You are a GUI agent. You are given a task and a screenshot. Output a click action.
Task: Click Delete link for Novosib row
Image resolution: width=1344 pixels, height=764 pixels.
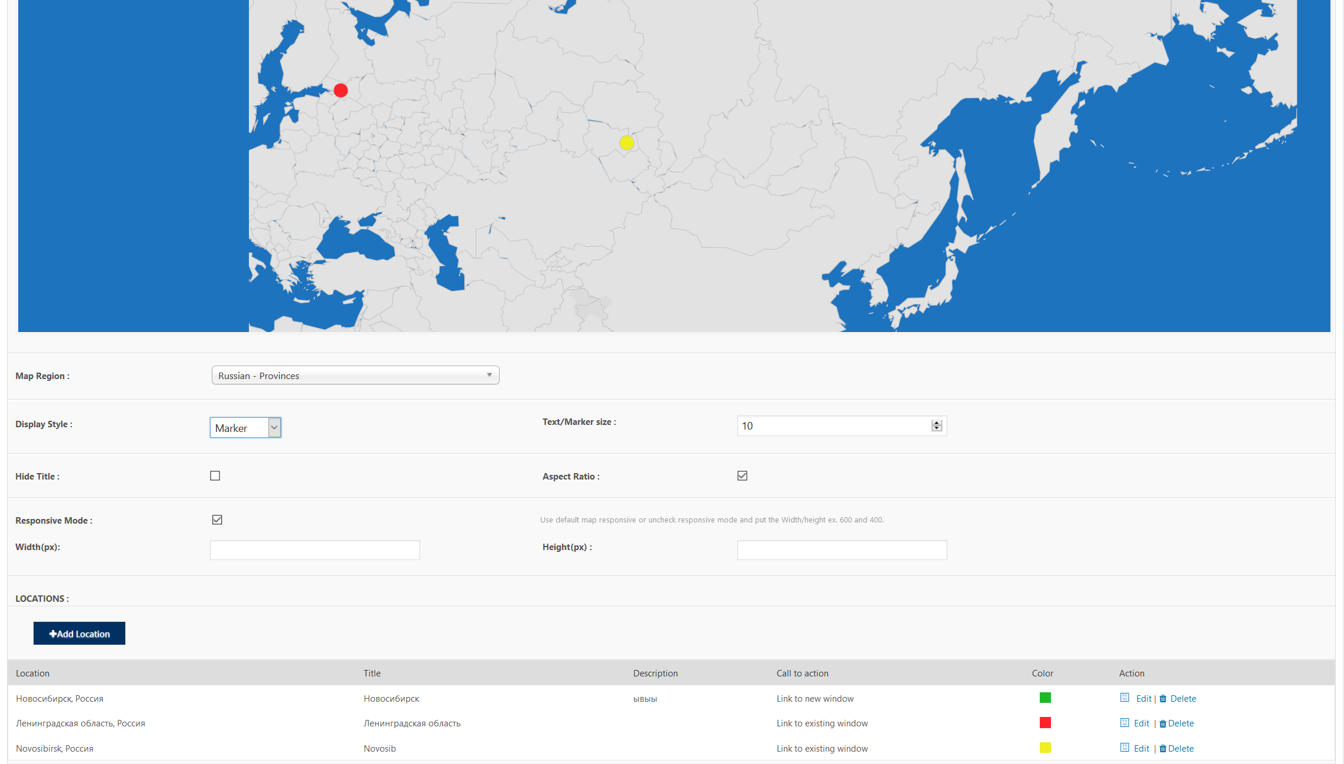[x=1180, y=749]
